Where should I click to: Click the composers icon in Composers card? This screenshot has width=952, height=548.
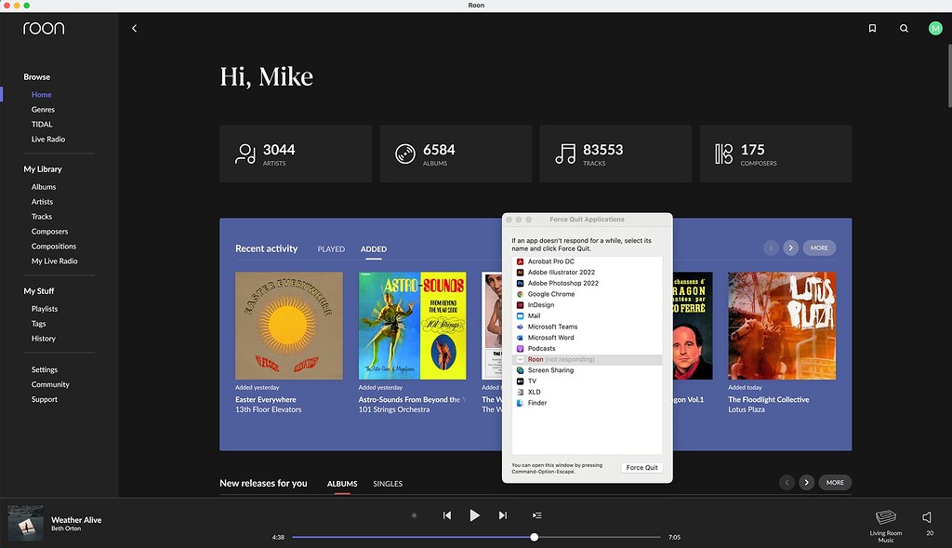pyautogui.click(x=723, y=154)
